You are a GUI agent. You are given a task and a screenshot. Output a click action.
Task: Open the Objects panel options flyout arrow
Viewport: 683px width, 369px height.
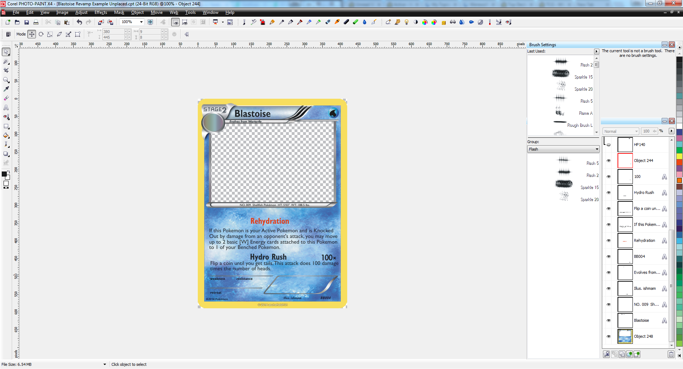tap(672, 131)
